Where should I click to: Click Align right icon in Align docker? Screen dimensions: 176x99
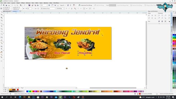pos(155,15)
